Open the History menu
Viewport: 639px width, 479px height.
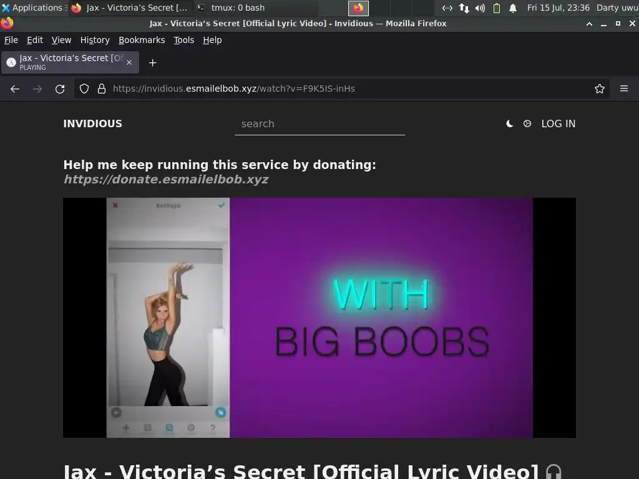pos(95,40)
